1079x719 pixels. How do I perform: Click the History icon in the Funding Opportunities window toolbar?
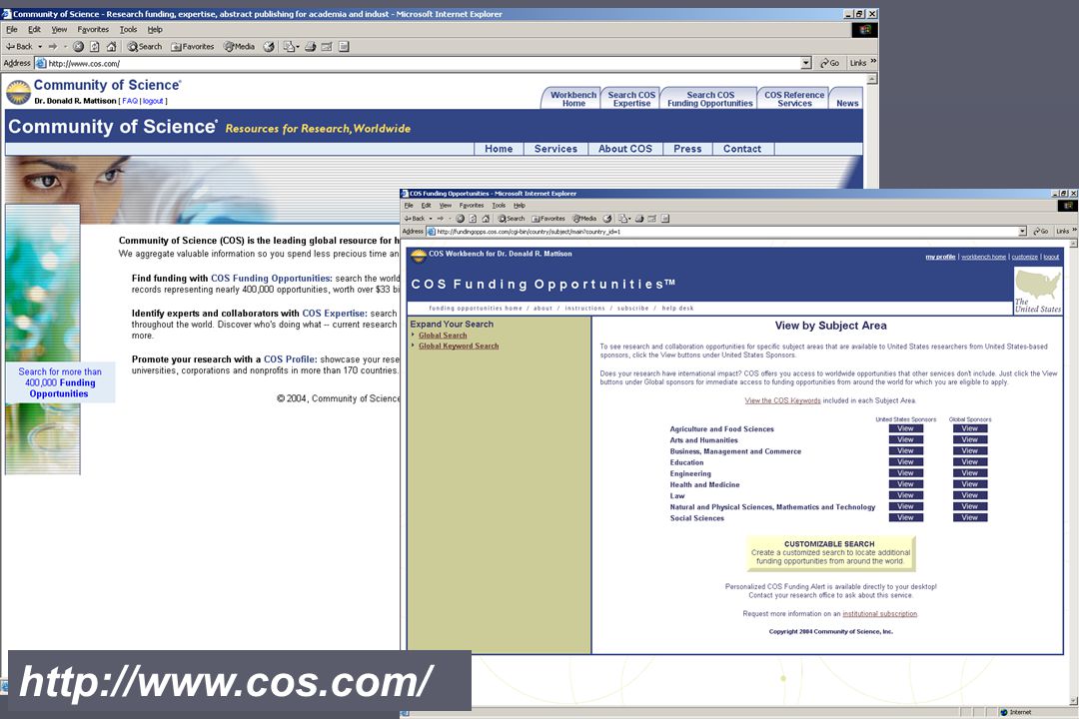click(607, 219)
